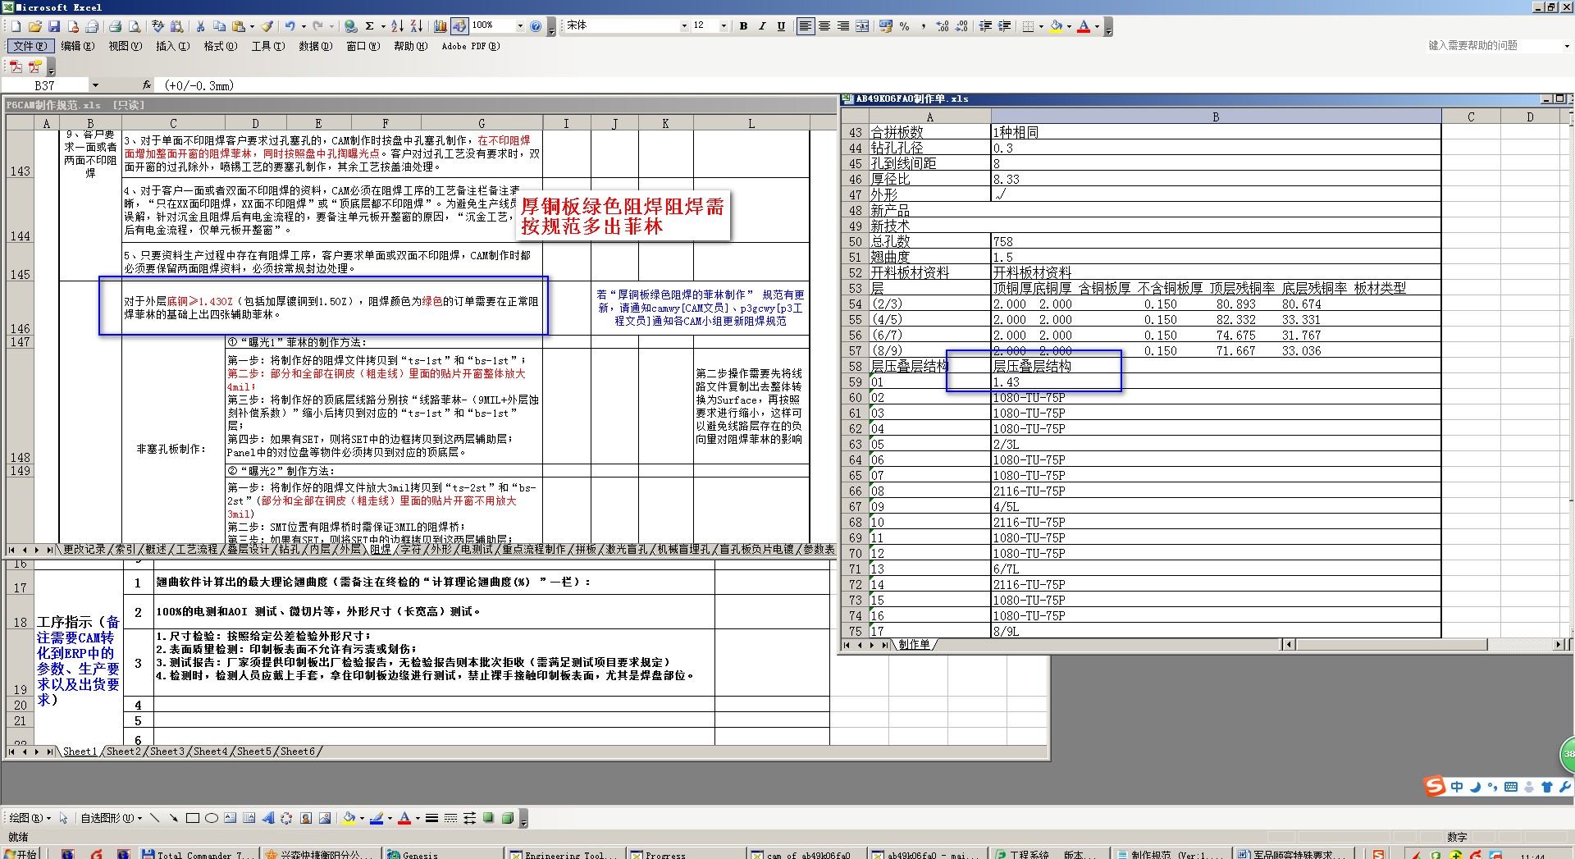1575x859 pixels.
Task: Insert AutoSum with the sigma icon
Action: pyautogui.click(x=370, y=26)
